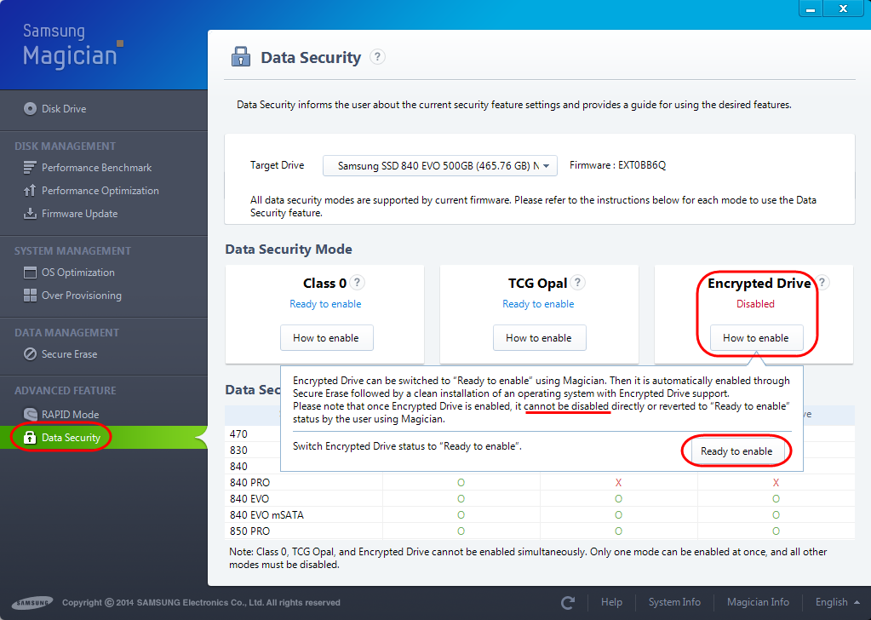Click the Performance Benchmark bars icon

(x=30, y=168)
